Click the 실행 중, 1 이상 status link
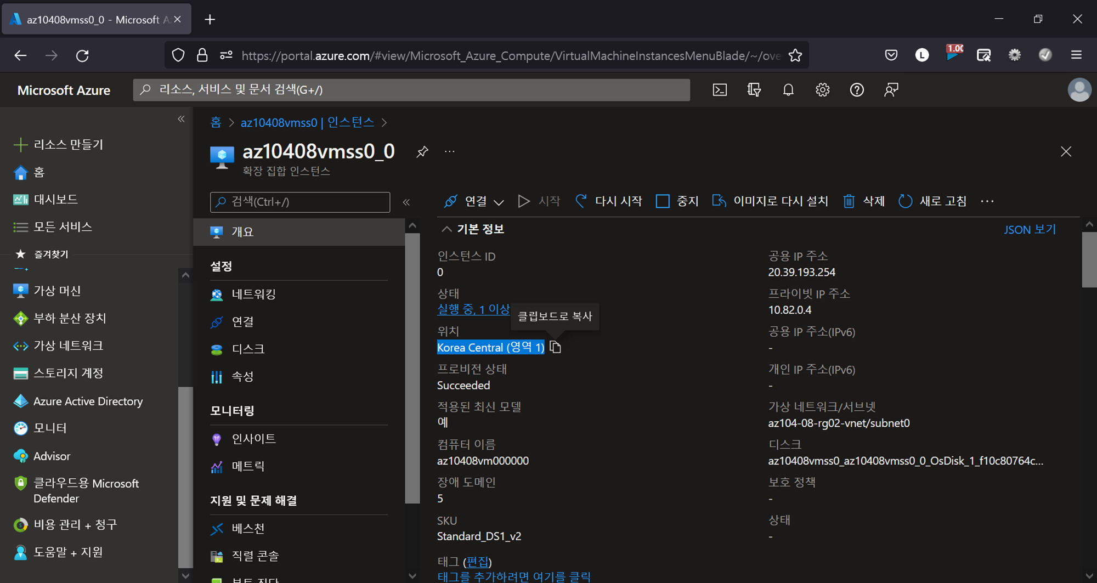This screenshot has width=1097, height=583. coord(473,309)
